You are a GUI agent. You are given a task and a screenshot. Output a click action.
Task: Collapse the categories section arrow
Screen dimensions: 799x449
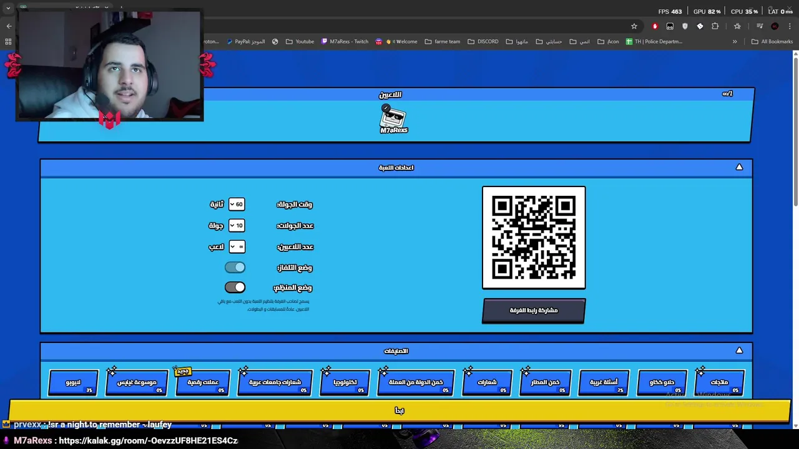tap(739, 350)
